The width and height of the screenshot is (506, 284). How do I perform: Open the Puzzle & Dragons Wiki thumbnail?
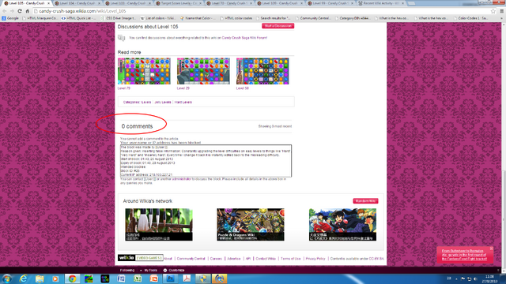click(x=251, y=224)
